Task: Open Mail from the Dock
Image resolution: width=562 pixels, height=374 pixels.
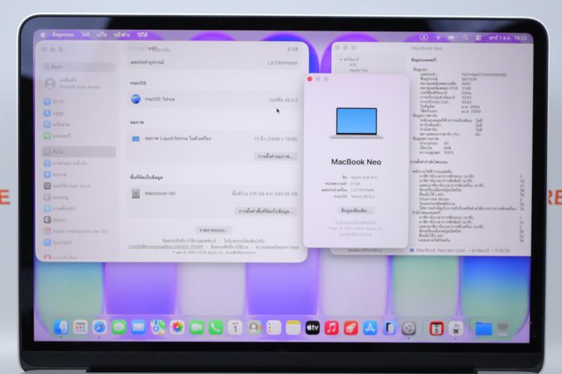Action: click(138, 328)
